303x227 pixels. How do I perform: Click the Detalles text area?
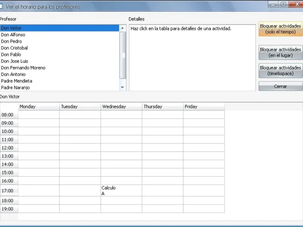192,58
